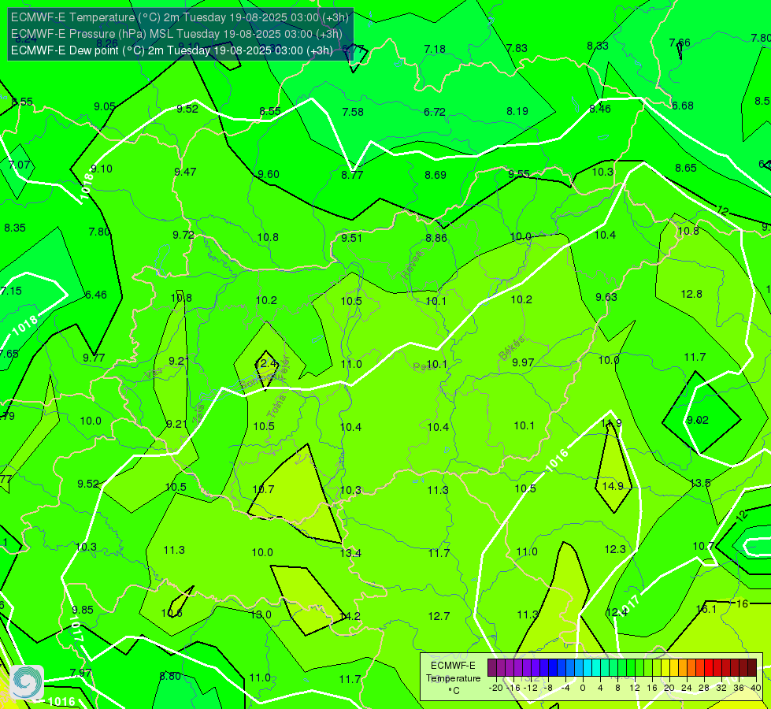Click the 9.02 temperature value
771x709 pixels.
pyautogui.click(x=697, y=420)
